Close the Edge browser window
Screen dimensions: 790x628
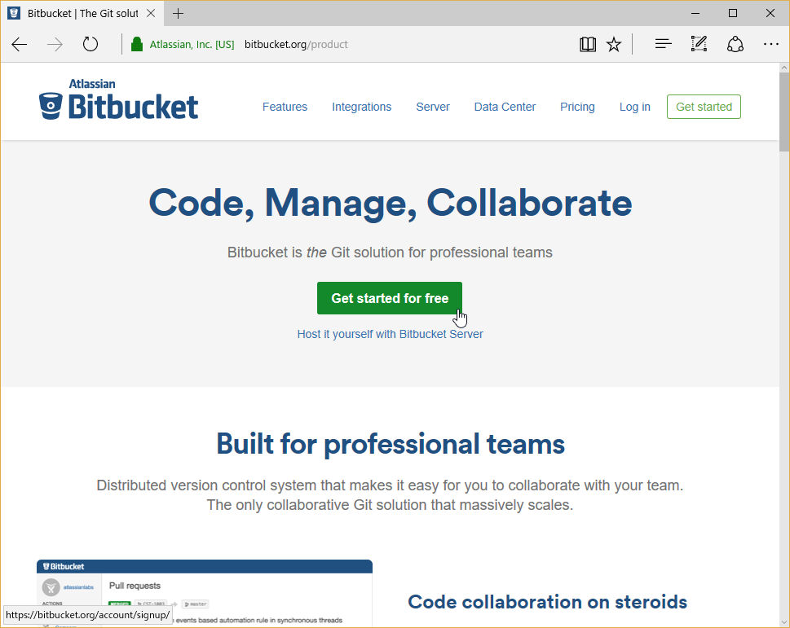point(770,14)
